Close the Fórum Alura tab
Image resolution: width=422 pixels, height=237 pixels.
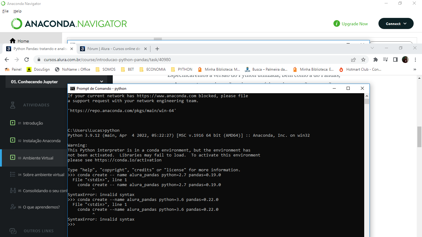[146, 49]
